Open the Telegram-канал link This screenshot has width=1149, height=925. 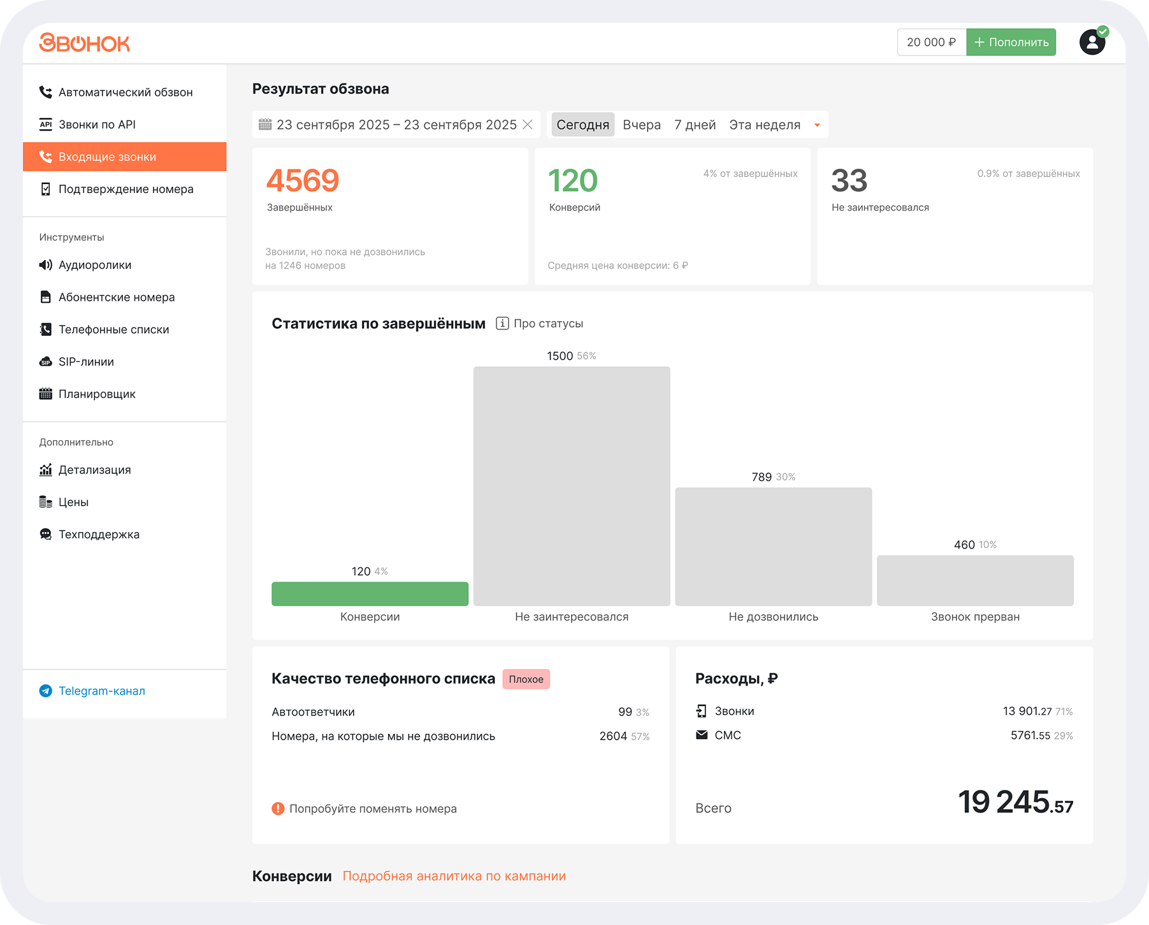(102, 691)
